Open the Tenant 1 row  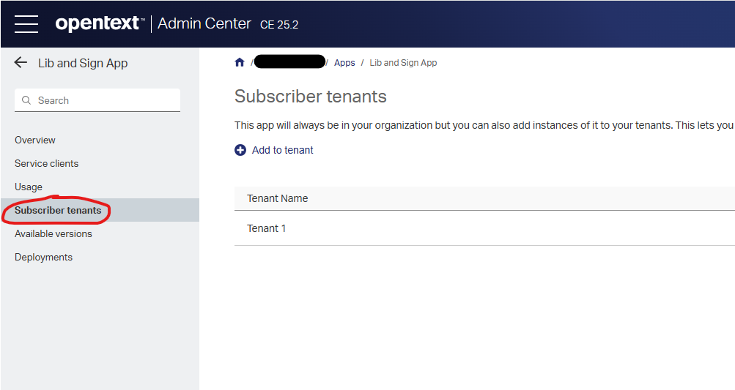484,228
